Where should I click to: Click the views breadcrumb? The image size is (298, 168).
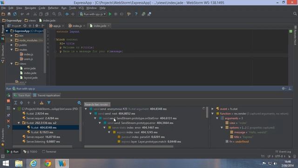pos(30,21)
